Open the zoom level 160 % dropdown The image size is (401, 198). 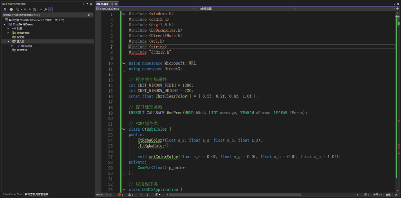[x=106, y=194]
